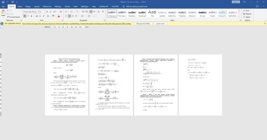267x140 pixels.
Task: Click the text highlight color swatch
Action: click(x=53, y=16)
